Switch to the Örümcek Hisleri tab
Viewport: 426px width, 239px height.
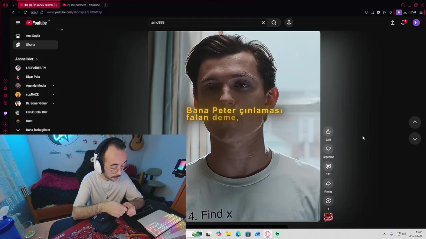(x=39, y=5)
